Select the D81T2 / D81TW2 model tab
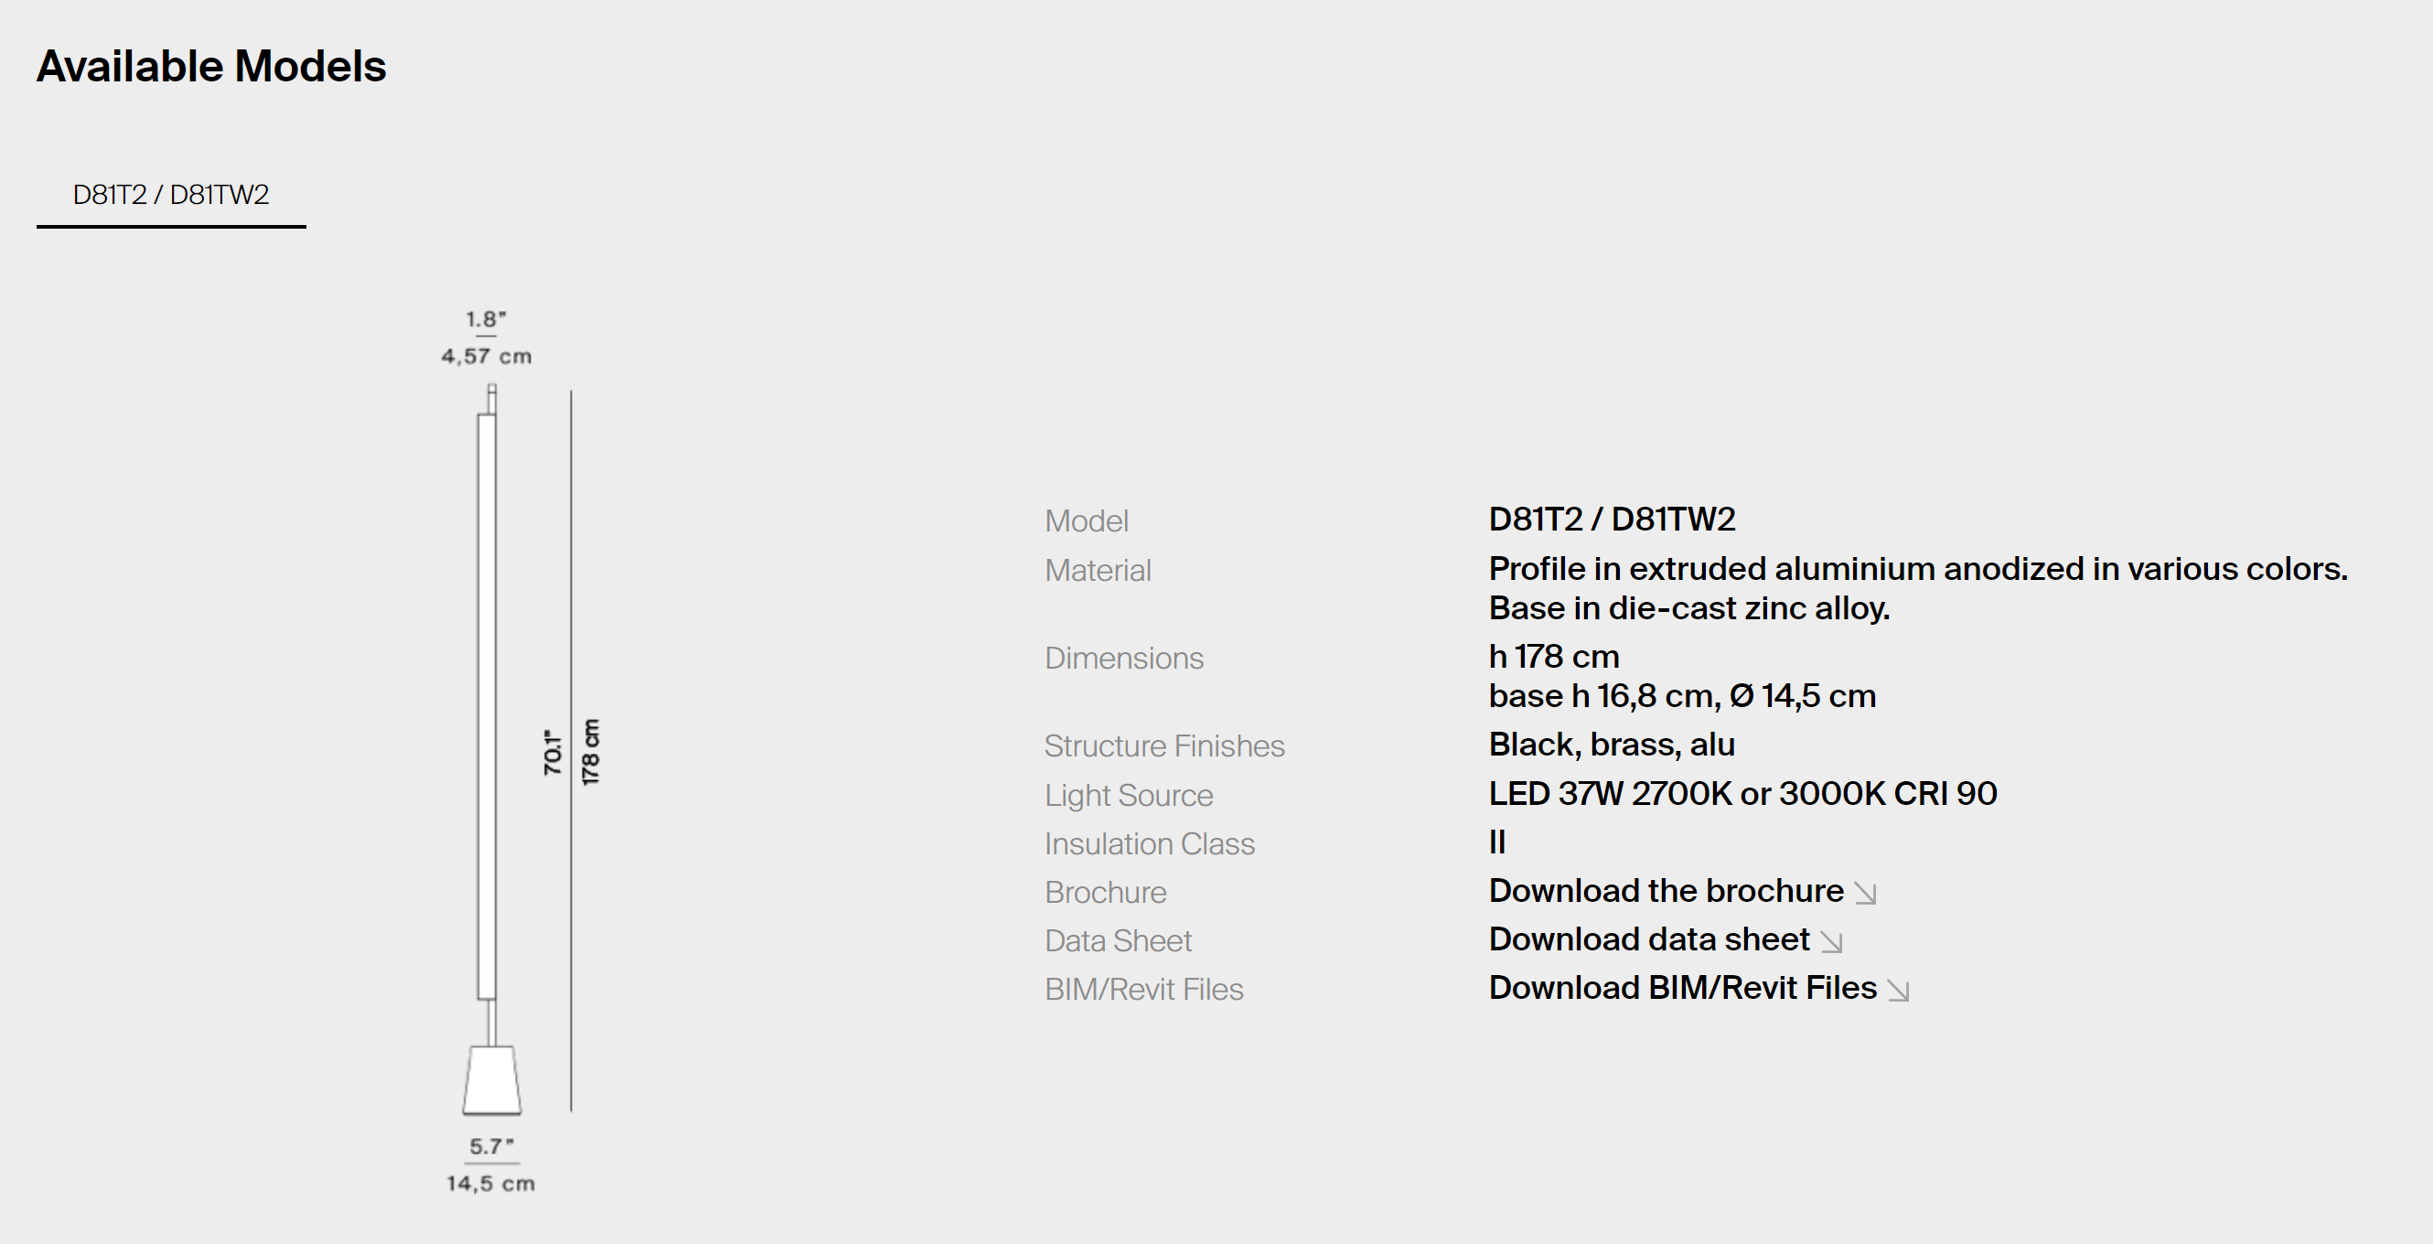The height and width of the screenshot is (1244, 2433). (171, 195)
